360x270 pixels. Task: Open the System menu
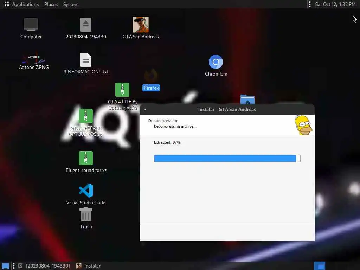click(x=71, y=4)
